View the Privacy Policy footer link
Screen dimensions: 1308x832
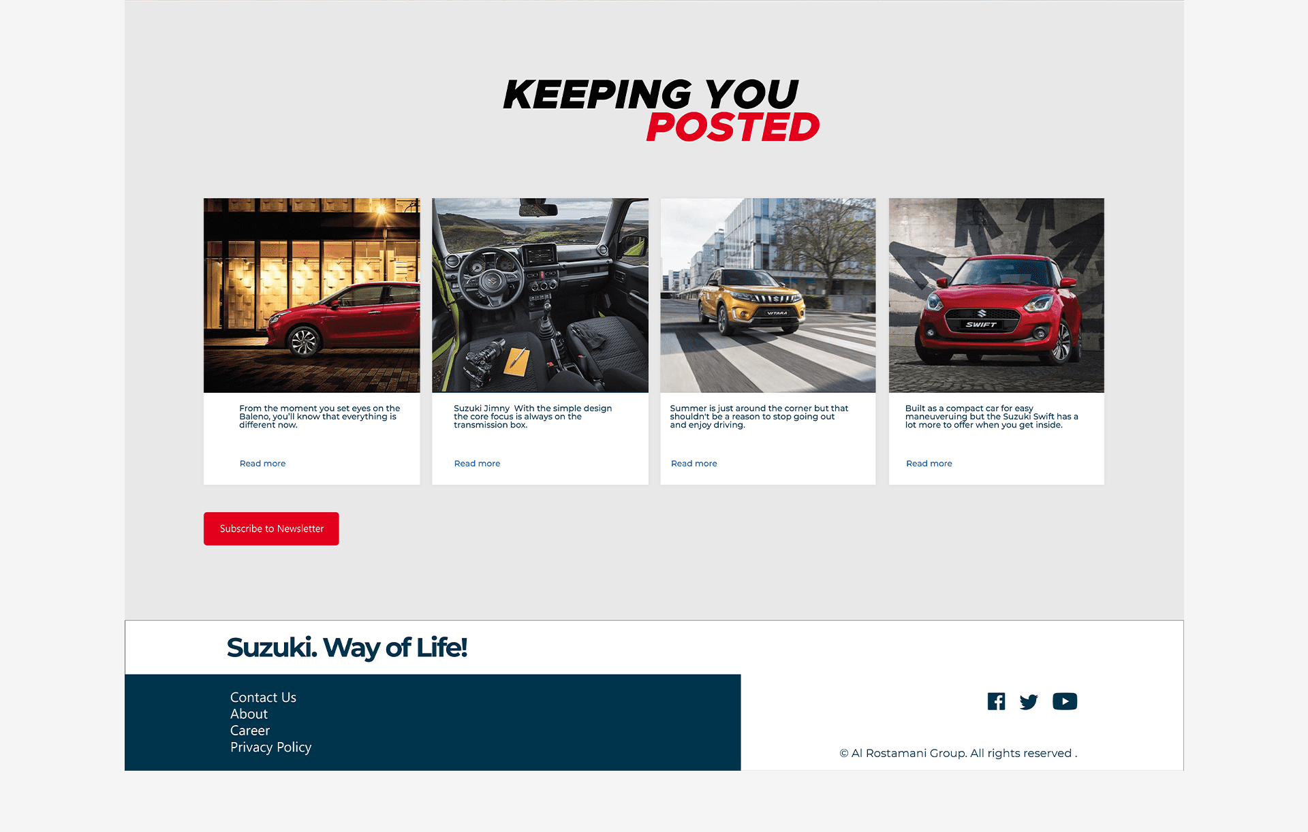coord(270,747)
